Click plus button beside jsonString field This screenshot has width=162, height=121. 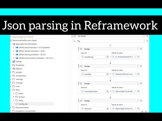[x=107, y=57]
